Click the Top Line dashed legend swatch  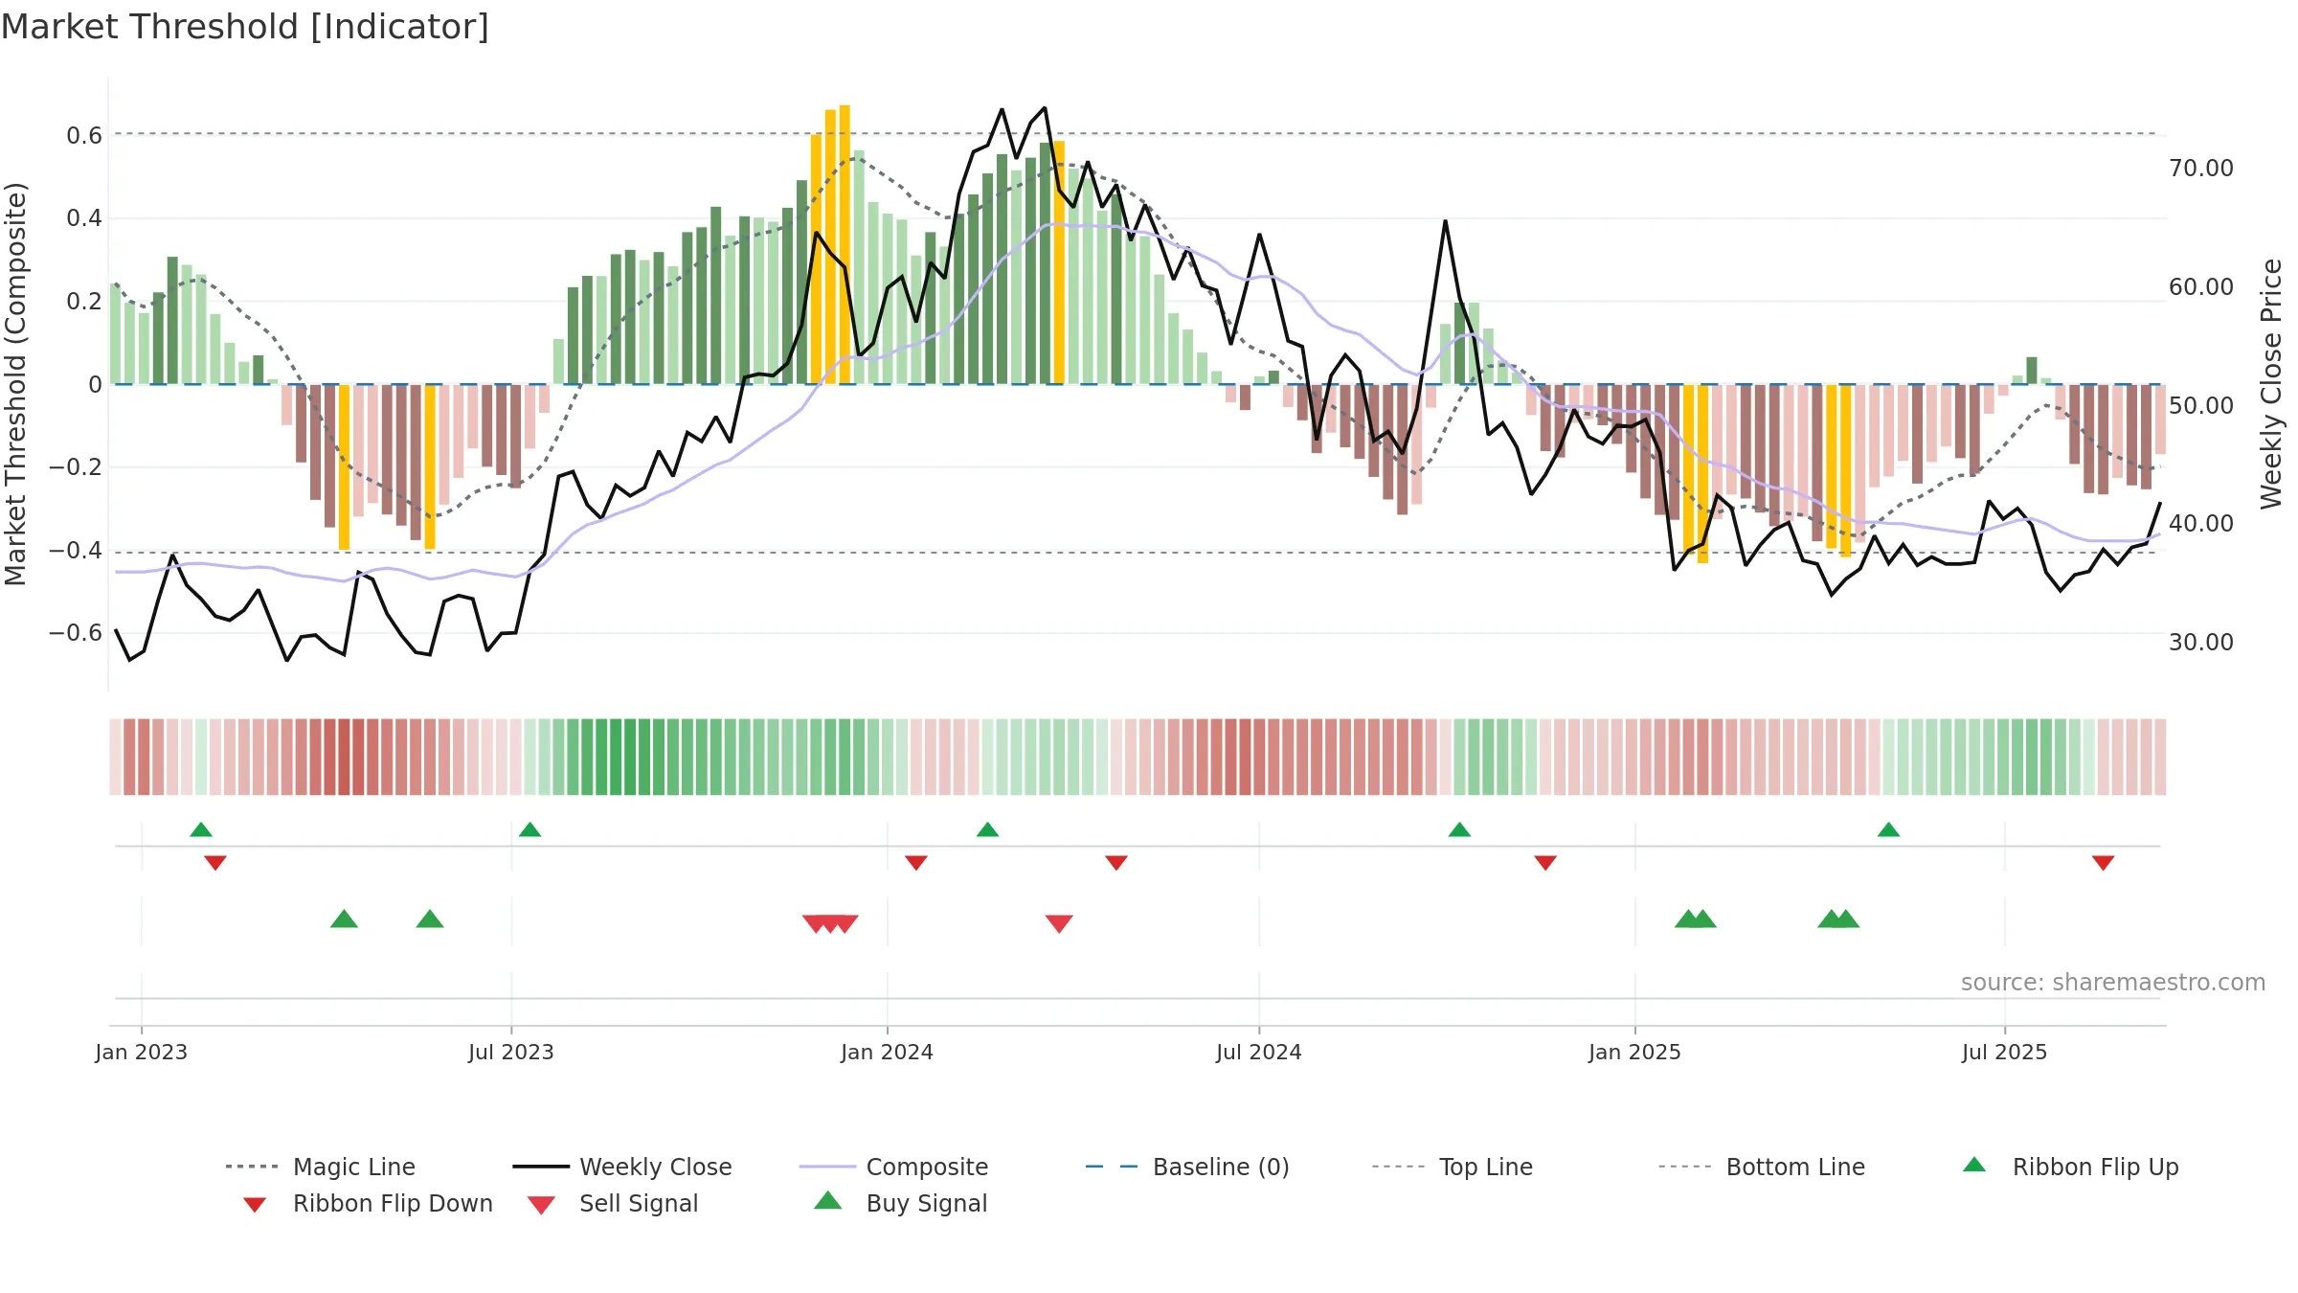[1398, 1167]
